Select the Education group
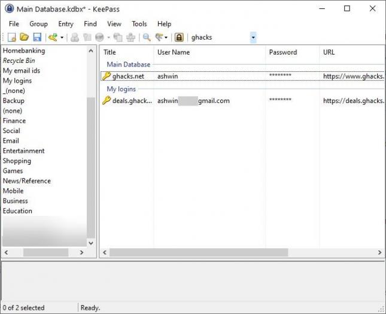386x314 pixels. point(17,211)
